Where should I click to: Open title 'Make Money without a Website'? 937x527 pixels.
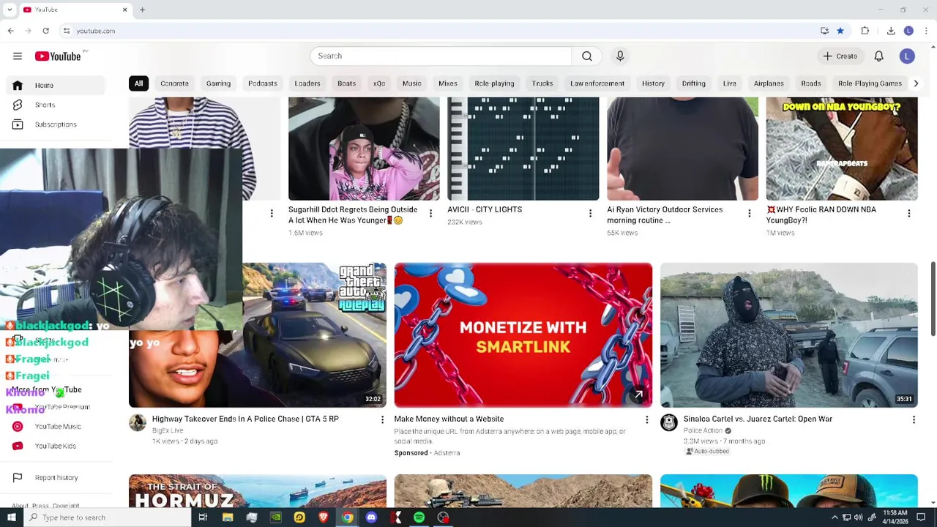pos(449,419)
